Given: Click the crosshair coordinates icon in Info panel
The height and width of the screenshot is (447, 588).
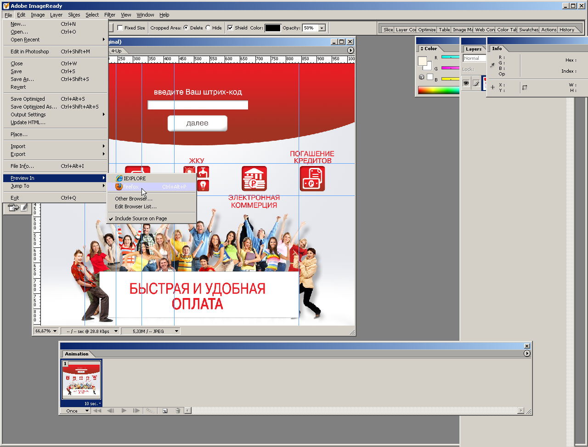Looking at the screenshot, I should tap(492, 87).
